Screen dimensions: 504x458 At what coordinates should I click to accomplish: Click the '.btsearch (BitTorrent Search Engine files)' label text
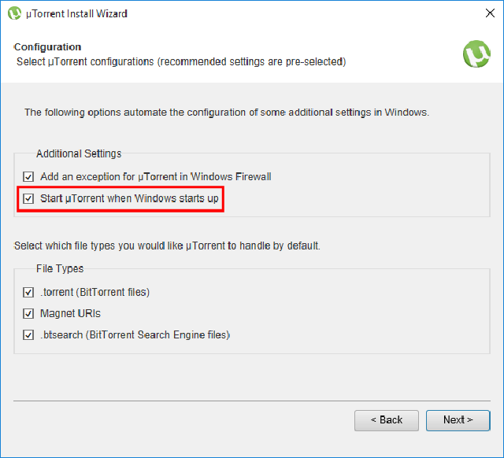135,334
